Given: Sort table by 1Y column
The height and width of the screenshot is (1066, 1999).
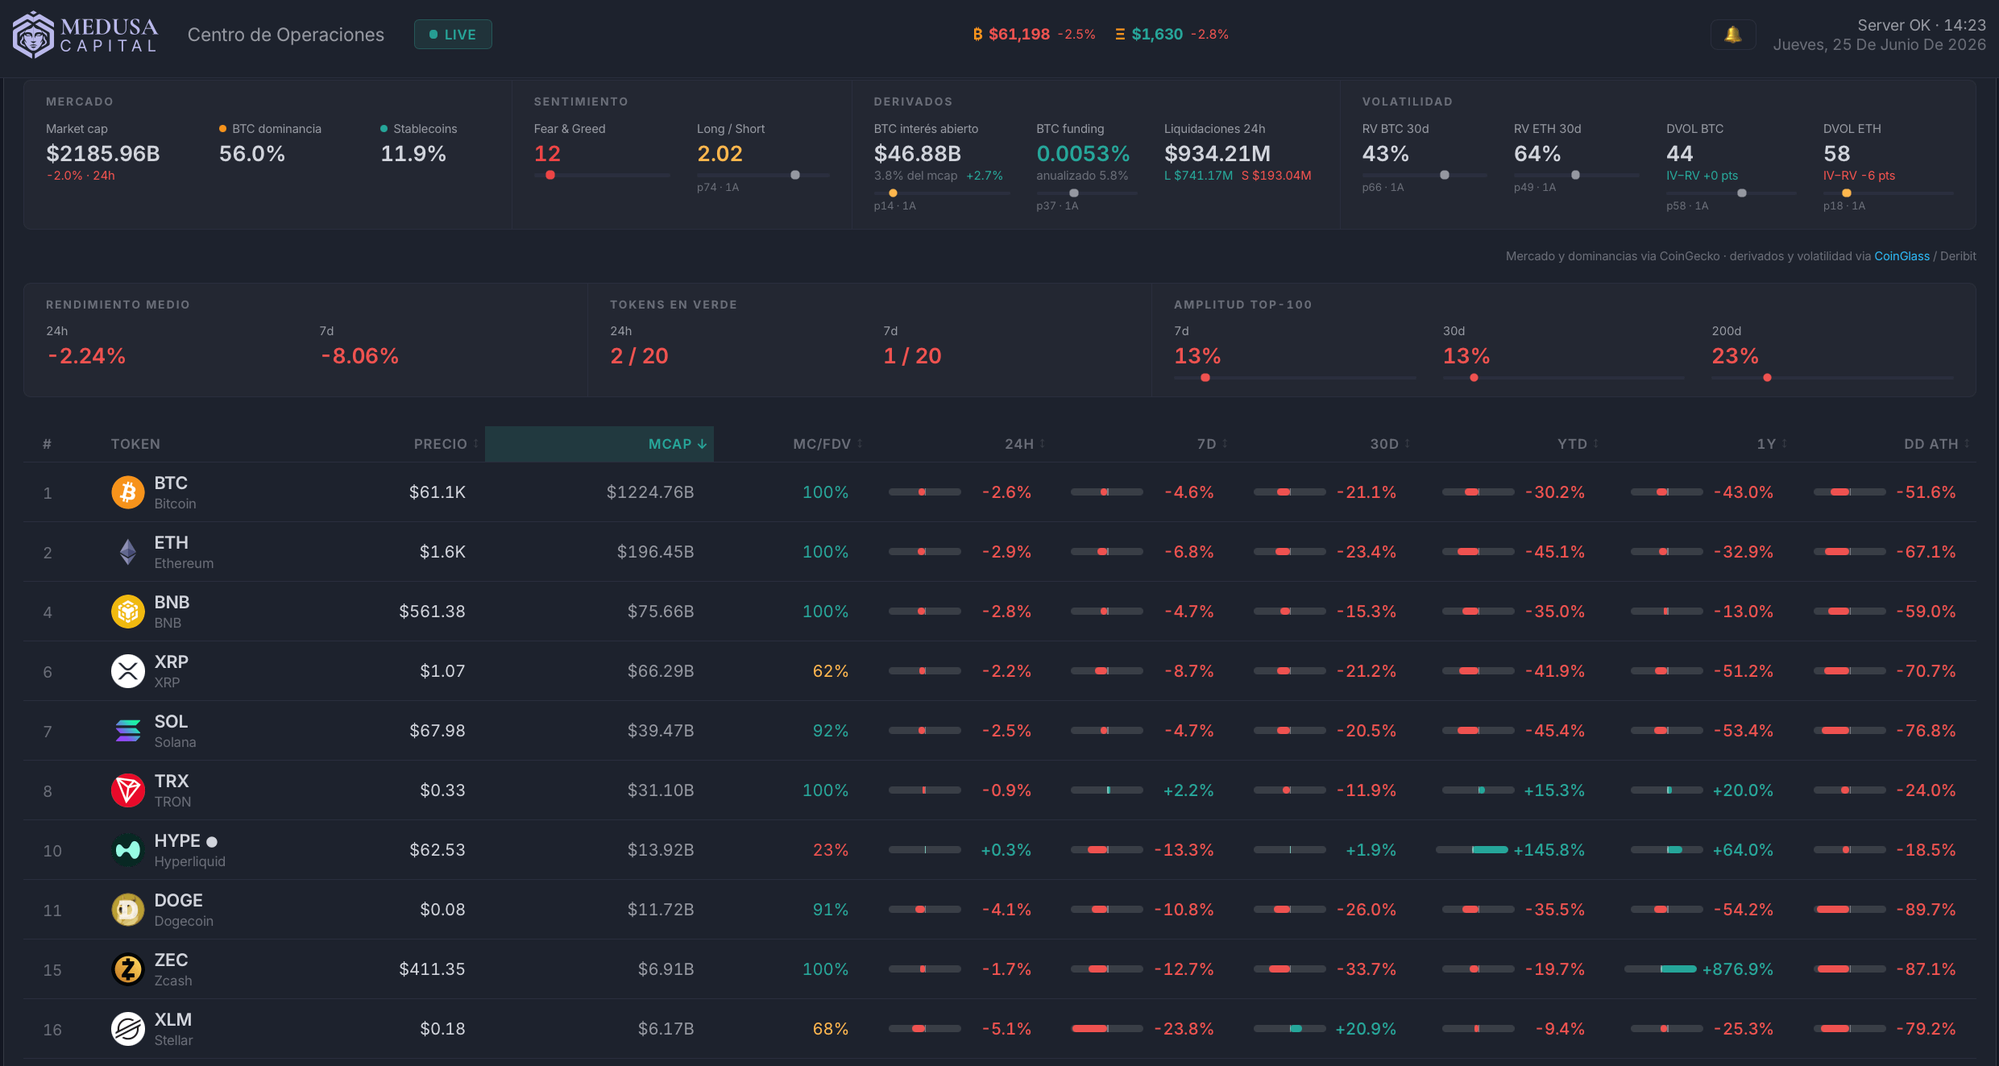Looking at the screenshot, I should pos(1772,444).
